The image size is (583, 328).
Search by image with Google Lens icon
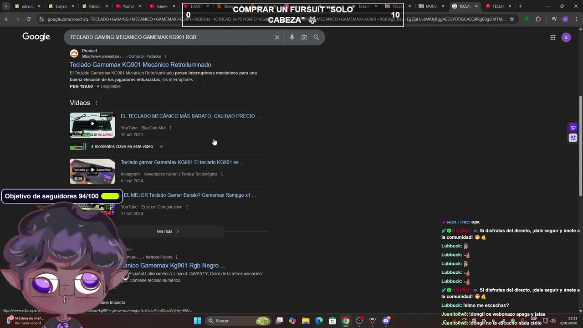pos(304,37)
